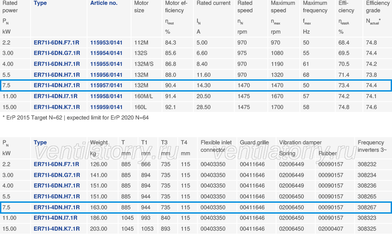
Task: Select rubber damper number '02000407'
Action: click(331, 229)
